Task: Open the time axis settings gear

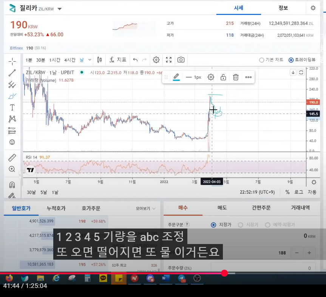Action: pyautogui.click(x=314, y=182)
